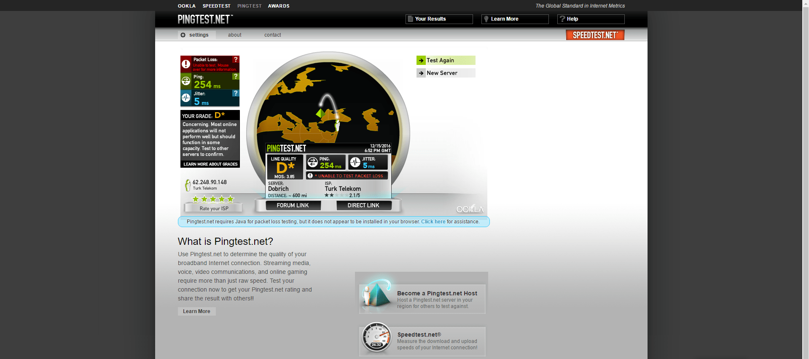Rate your ISP three stars
Viewport: 809px width, 359px height.
[x=213, y=199]
